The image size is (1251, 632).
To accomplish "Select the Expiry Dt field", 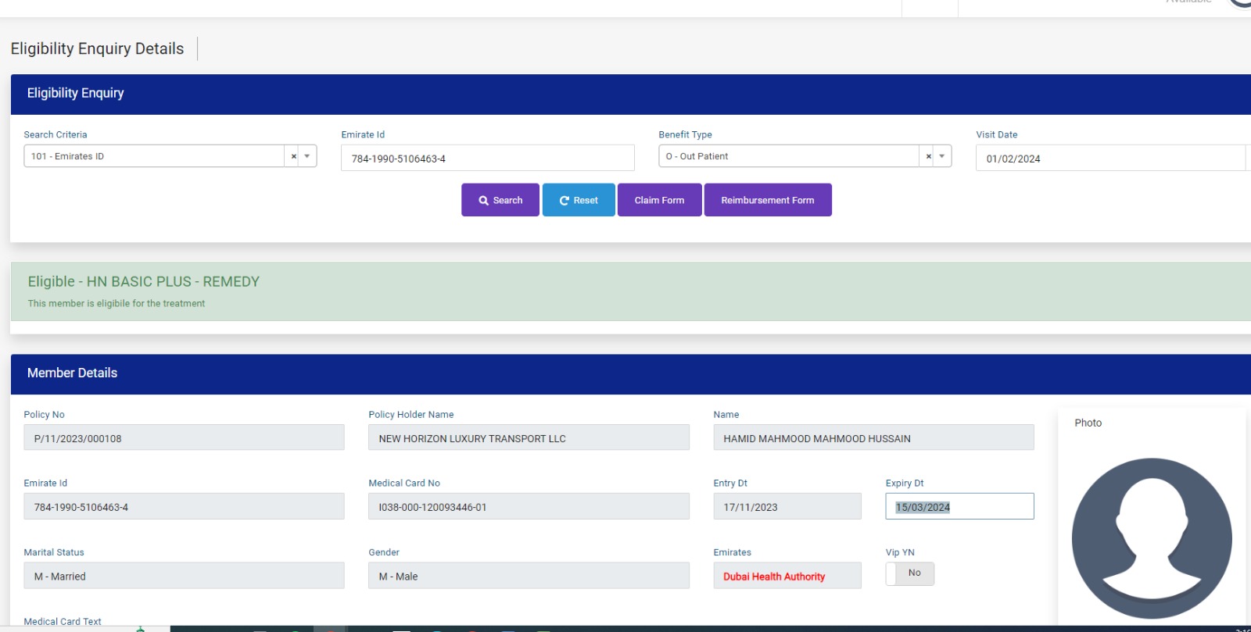I will [959, 507].
